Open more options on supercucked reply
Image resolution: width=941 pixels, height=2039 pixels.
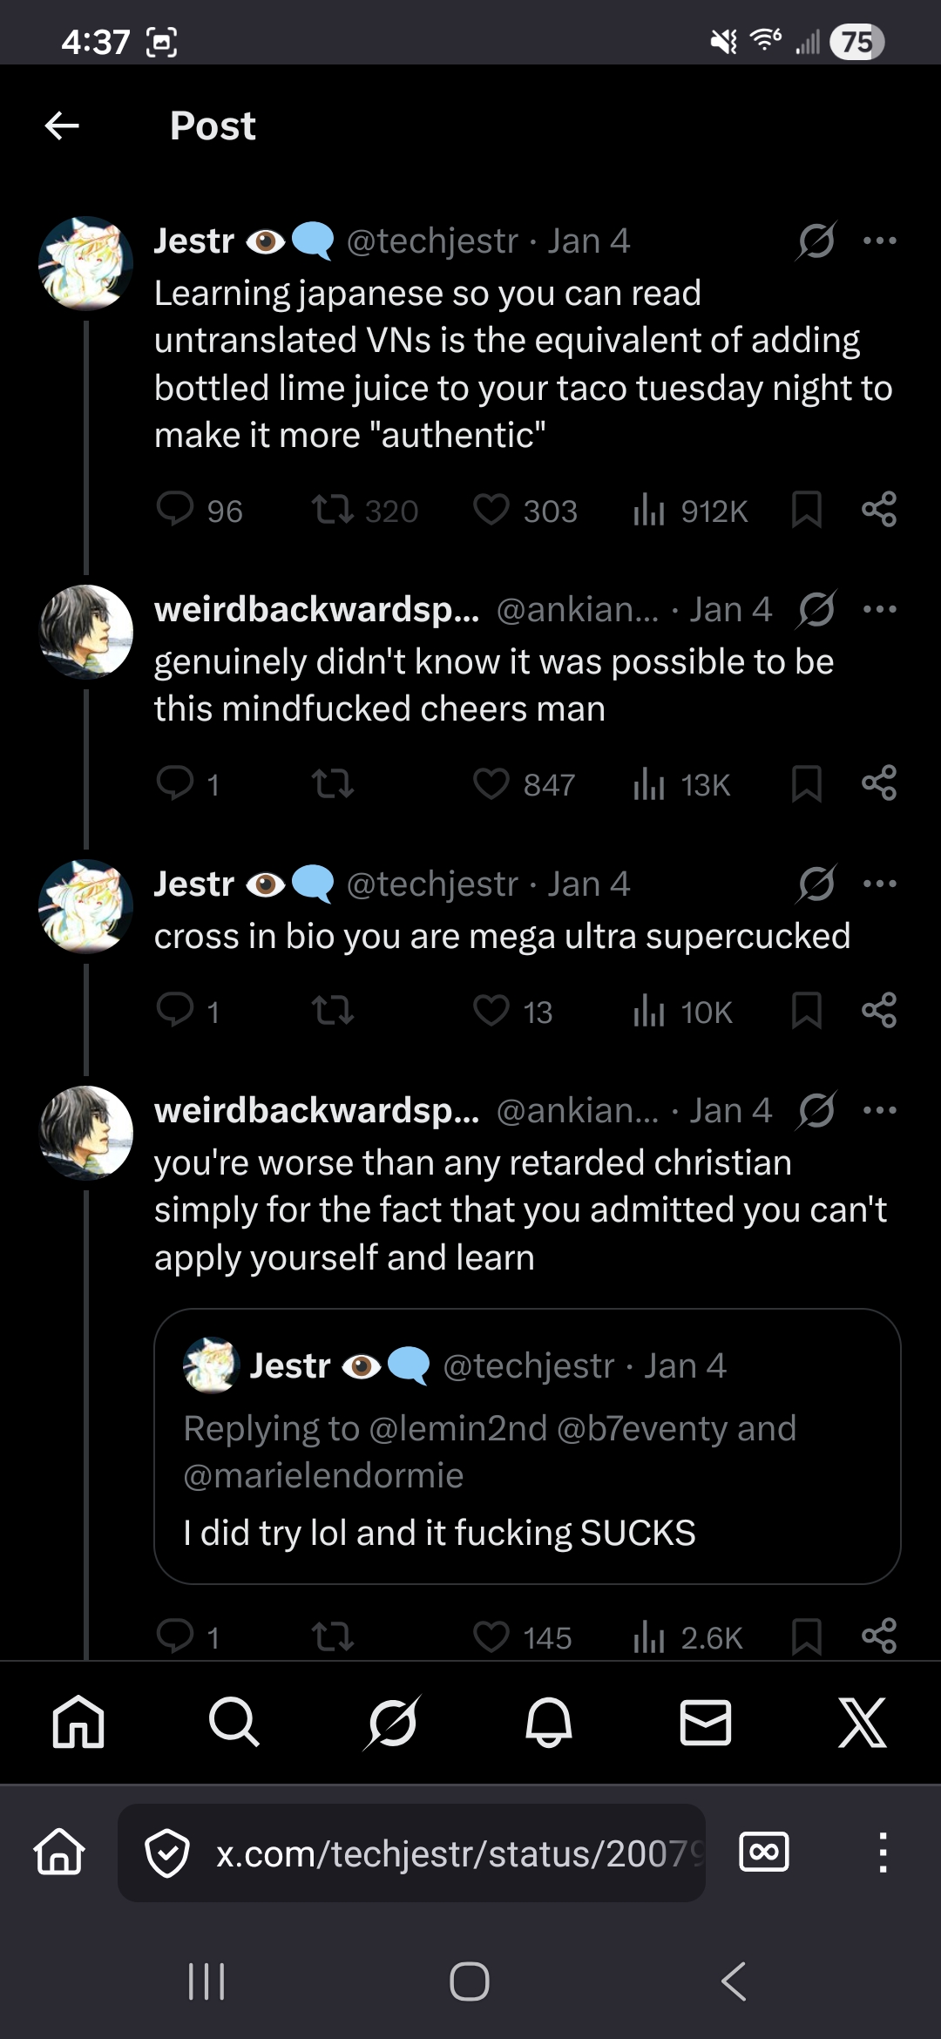879,884
